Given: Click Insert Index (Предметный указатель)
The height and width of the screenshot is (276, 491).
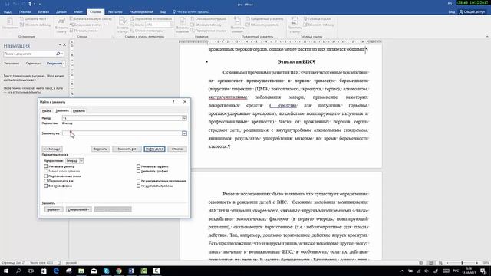Looking at the screenshot, I should point(265,19).
